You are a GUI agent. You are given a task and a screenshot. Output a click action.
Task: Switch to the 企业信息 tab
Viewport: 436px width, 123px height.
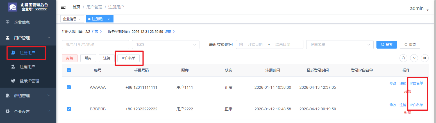69,19
